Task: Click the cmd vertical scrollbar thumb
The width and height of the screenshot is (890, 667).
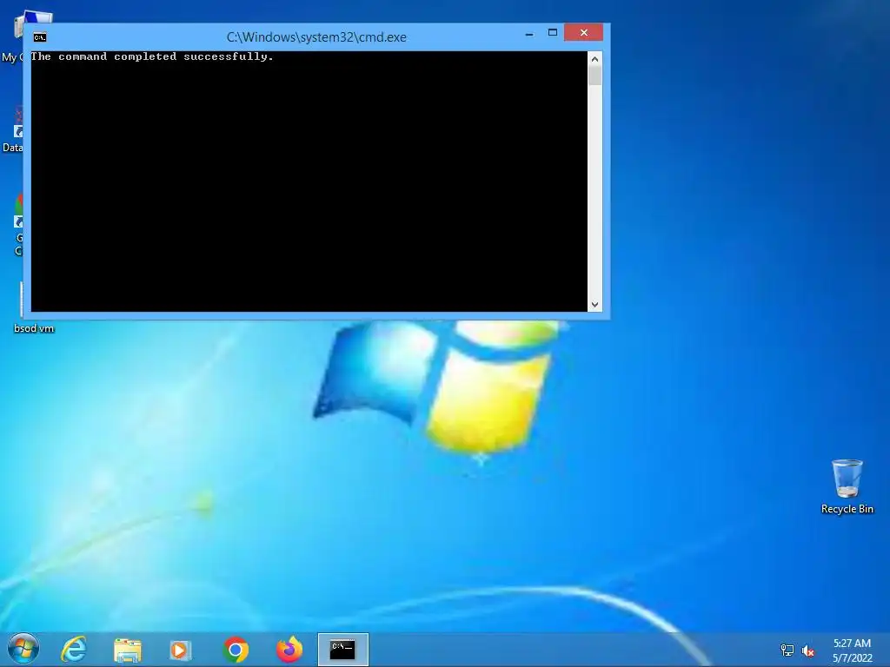Action: (594, 76)
